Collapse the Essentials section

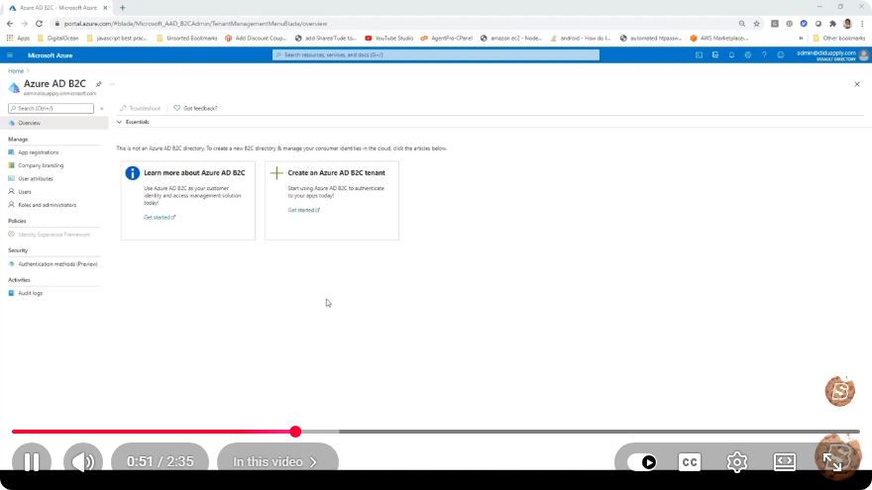[133, 122]
